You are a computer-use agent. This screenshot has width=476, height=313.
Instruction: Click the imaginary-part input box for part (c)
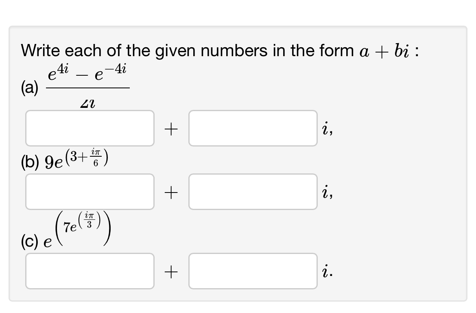click(252, 271)
